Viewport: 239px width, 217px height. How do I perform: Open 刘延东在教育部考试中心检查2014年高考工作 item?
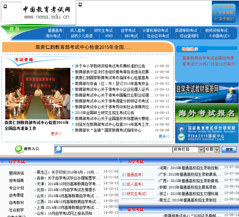coord(114,124)
